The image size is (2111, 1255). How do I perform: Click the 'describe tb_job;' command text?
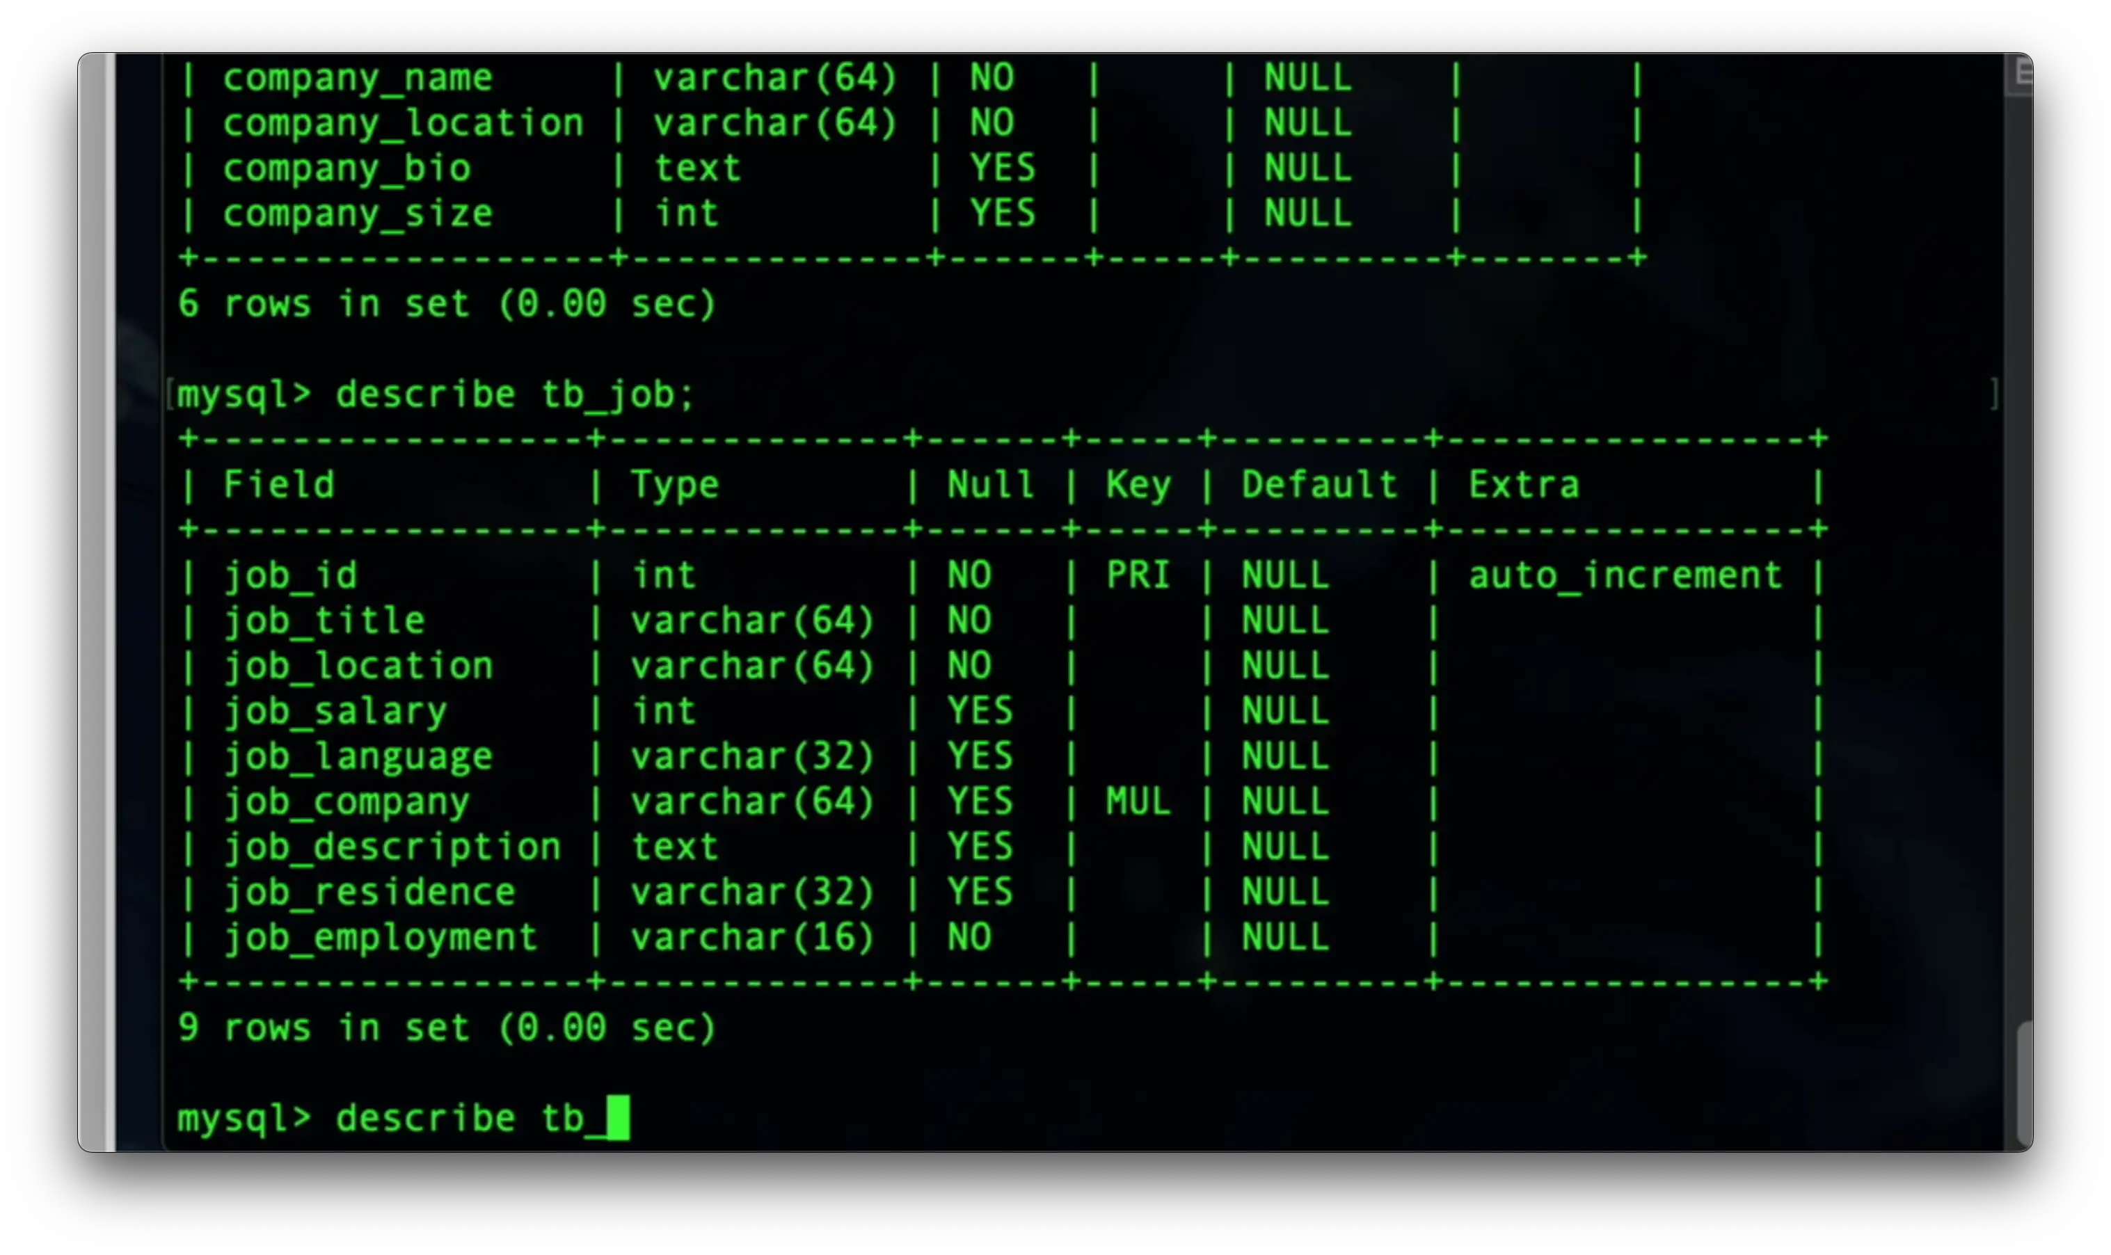coord(515,395)
